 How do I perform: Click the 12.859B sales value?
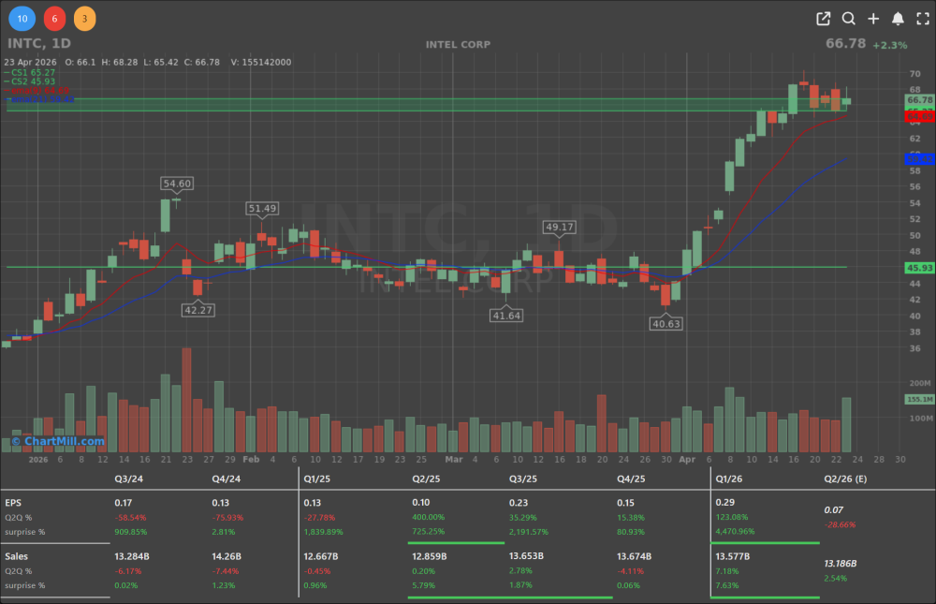[429, 556]
